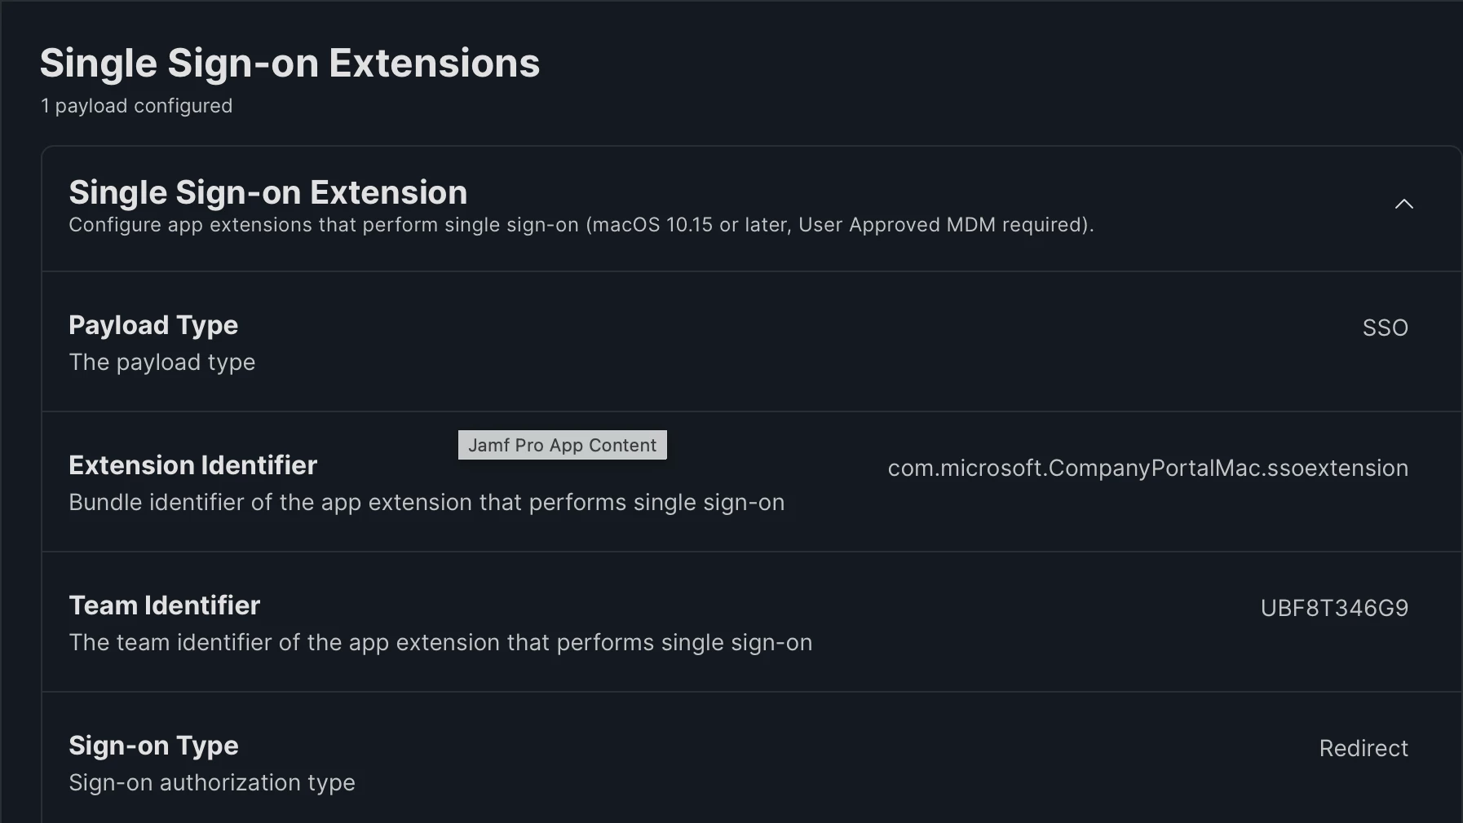Click the Payload Type label

153,325
